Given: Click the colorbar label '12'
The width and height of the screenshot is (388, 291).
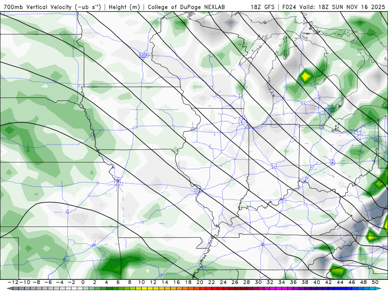Looking at the screenshot, I should tap(153, 282).
